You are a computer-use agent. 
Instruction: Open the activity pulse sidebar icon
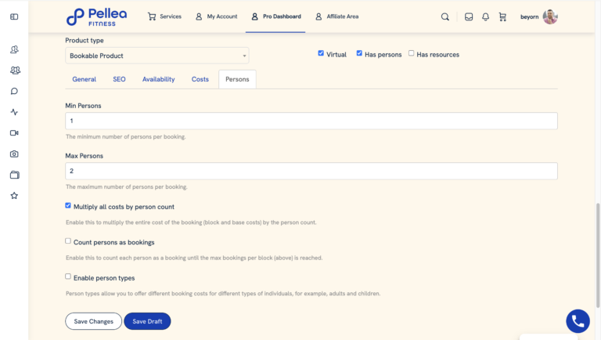(14, 112)
